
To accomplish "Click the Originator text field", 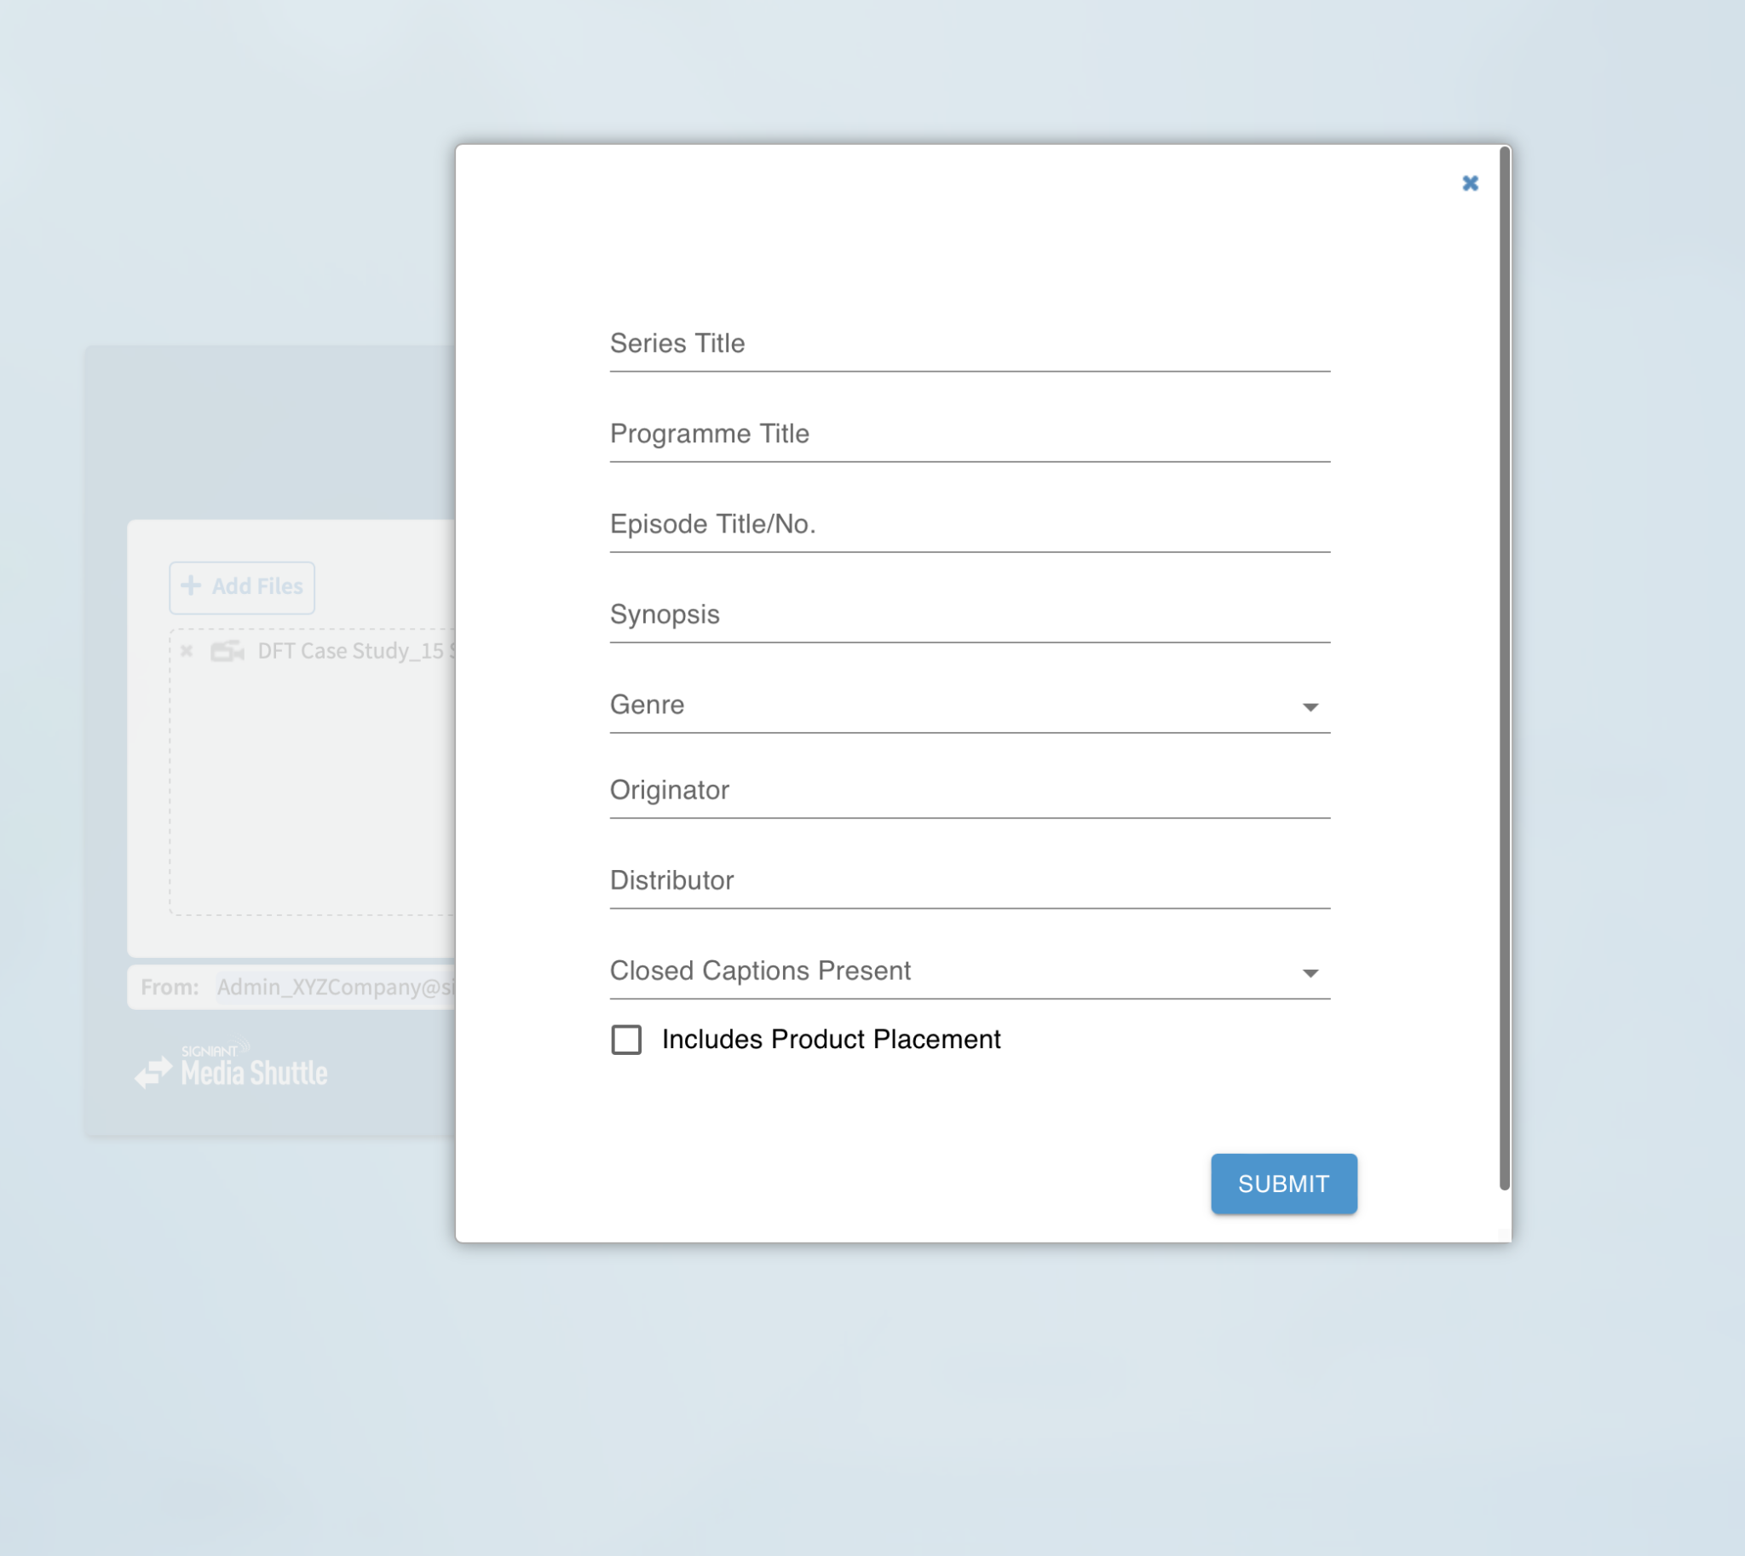I will coord(969,791).
